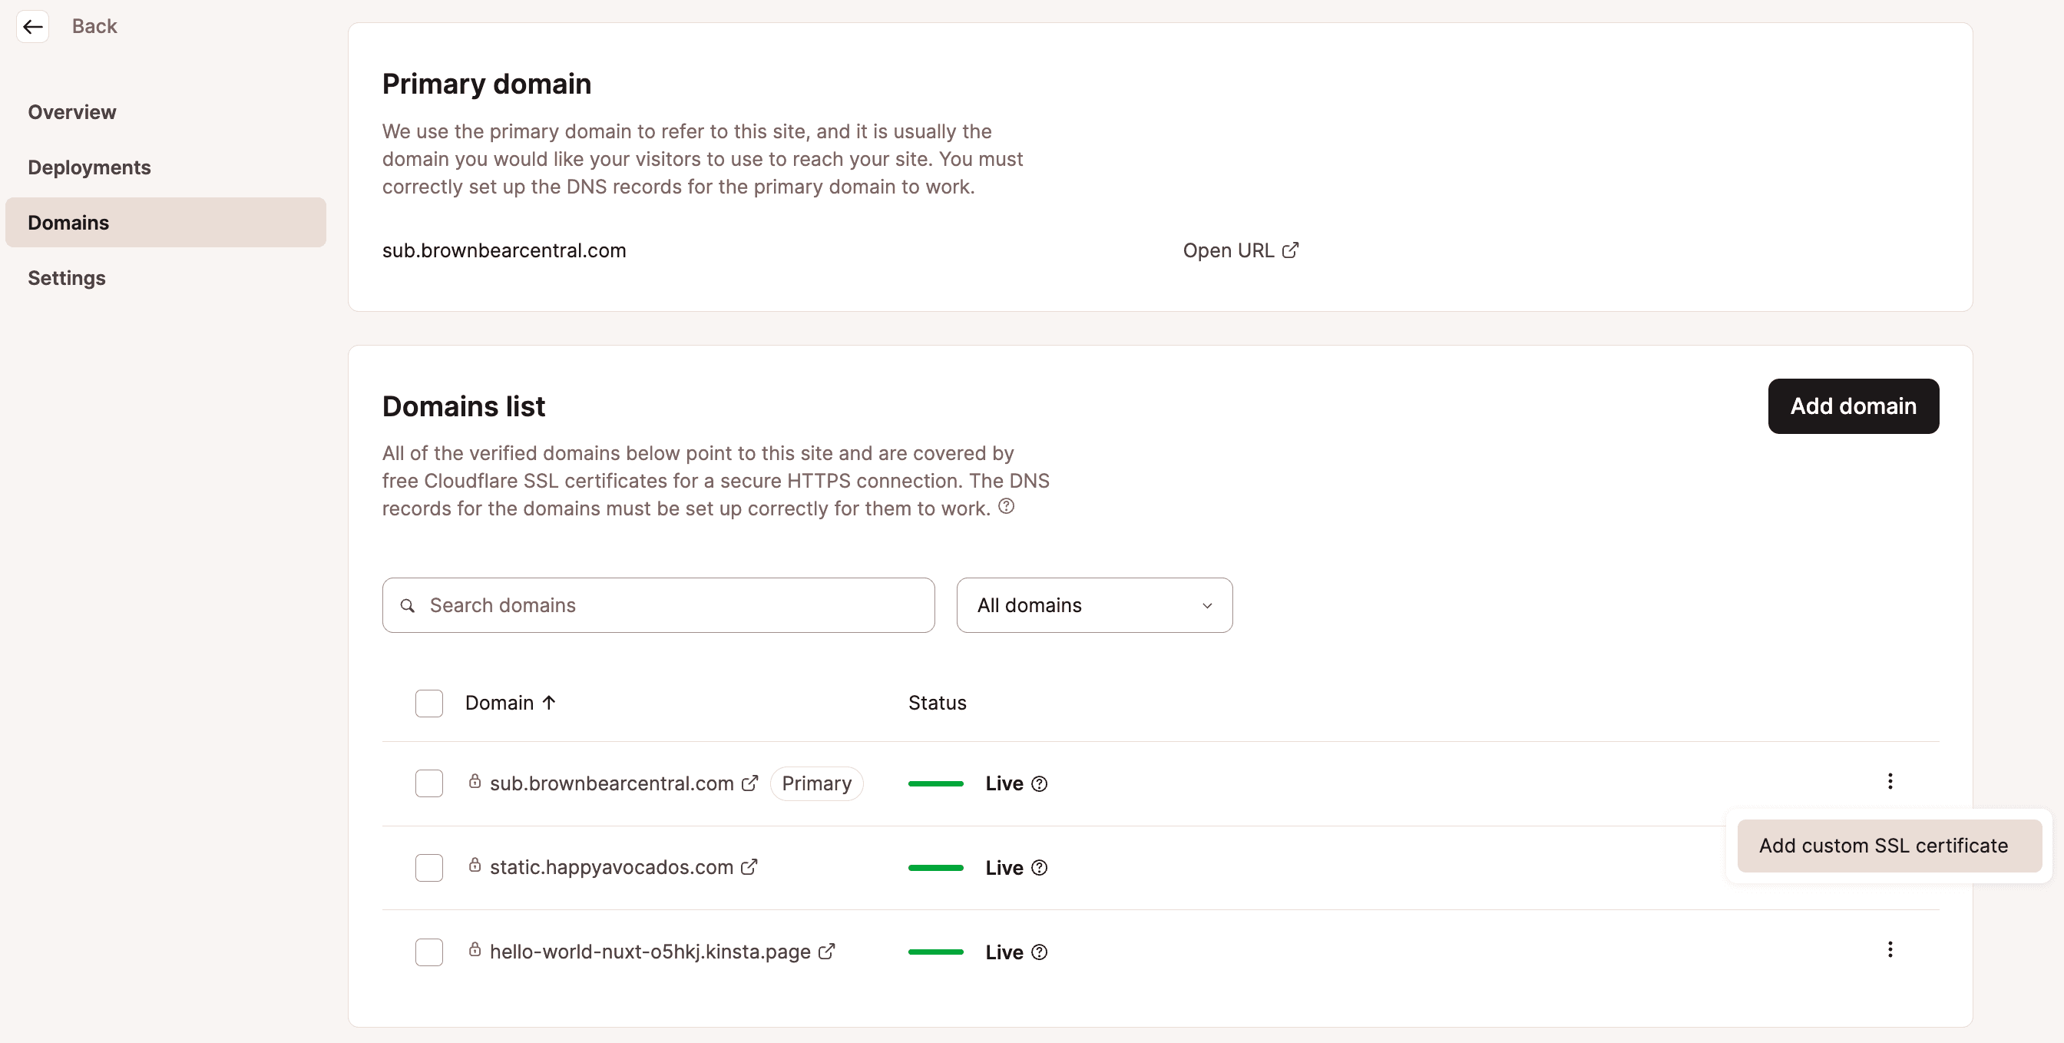Toggle the checkbox for static.happyavocados.com domain
The width and height of the screenshot is (2064, 1043).
[428, 866]
